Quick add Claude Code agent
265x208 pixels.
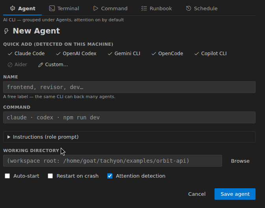(x=26, y=54)
